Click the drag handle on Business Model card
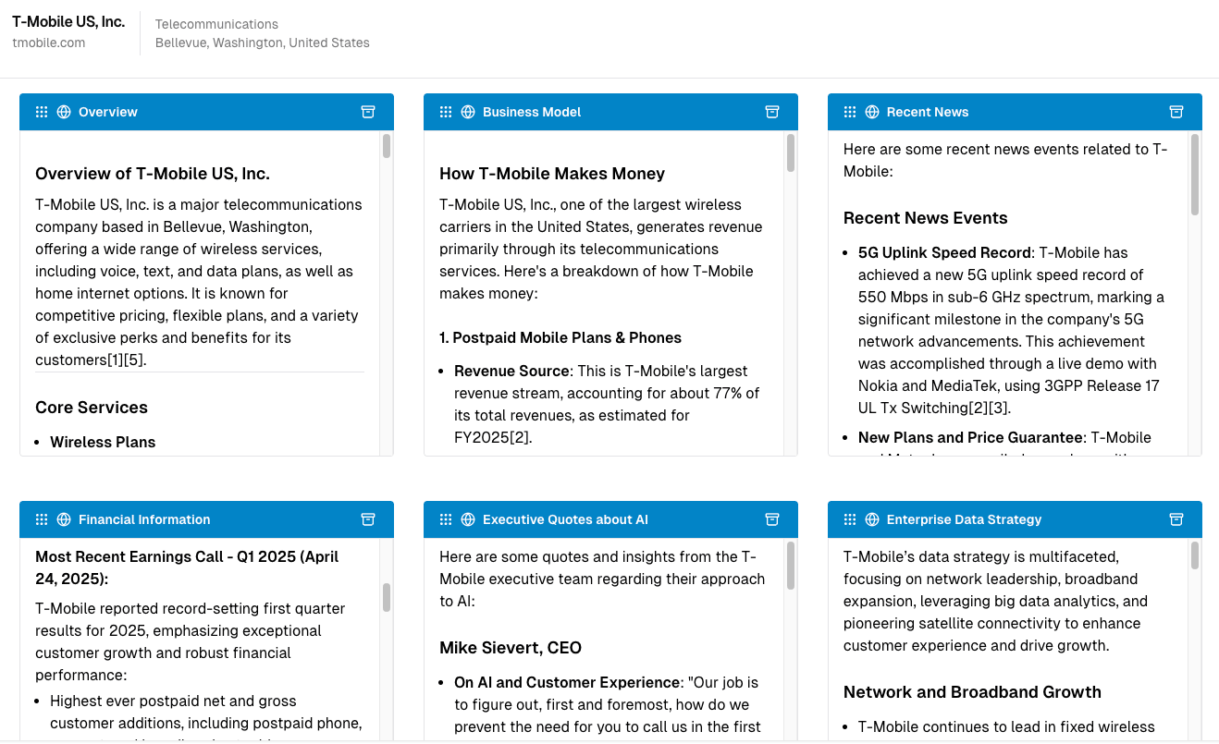This screenshot has width=1219, height=744. tap(446, 112)
